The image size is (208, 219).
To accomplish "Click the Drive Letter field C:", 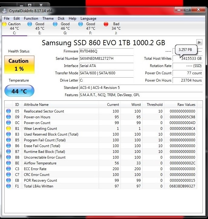I will (x=106, y=80).
